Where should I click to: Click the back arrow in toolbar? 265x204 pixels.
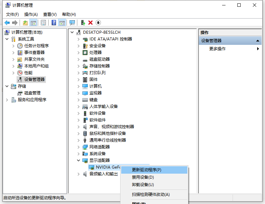[7, 23]
